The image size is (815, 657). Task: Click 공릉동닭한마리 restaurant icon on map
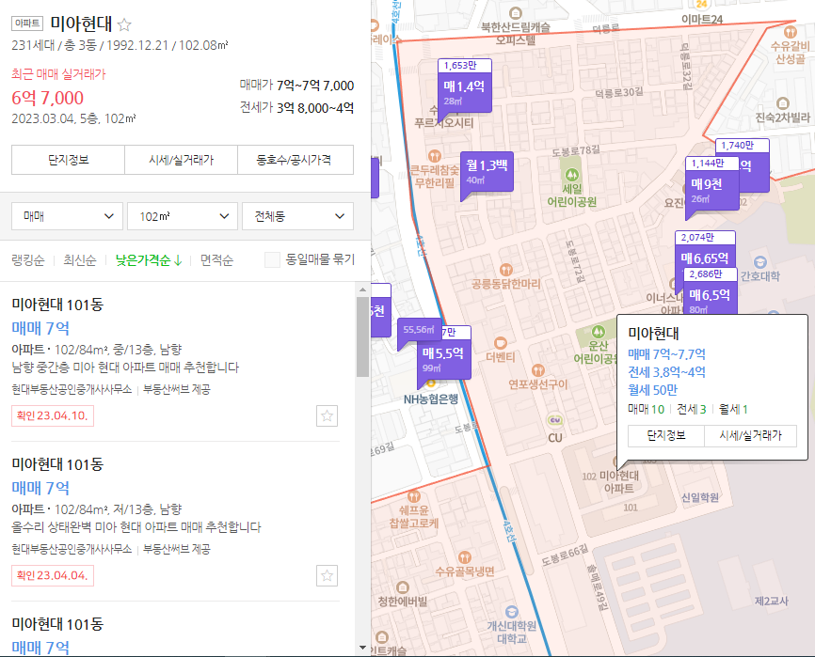coord(505,270)
